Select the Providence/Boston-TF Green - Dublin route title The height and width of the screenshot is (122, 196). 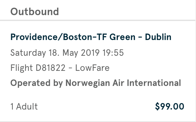click(91, 37)
